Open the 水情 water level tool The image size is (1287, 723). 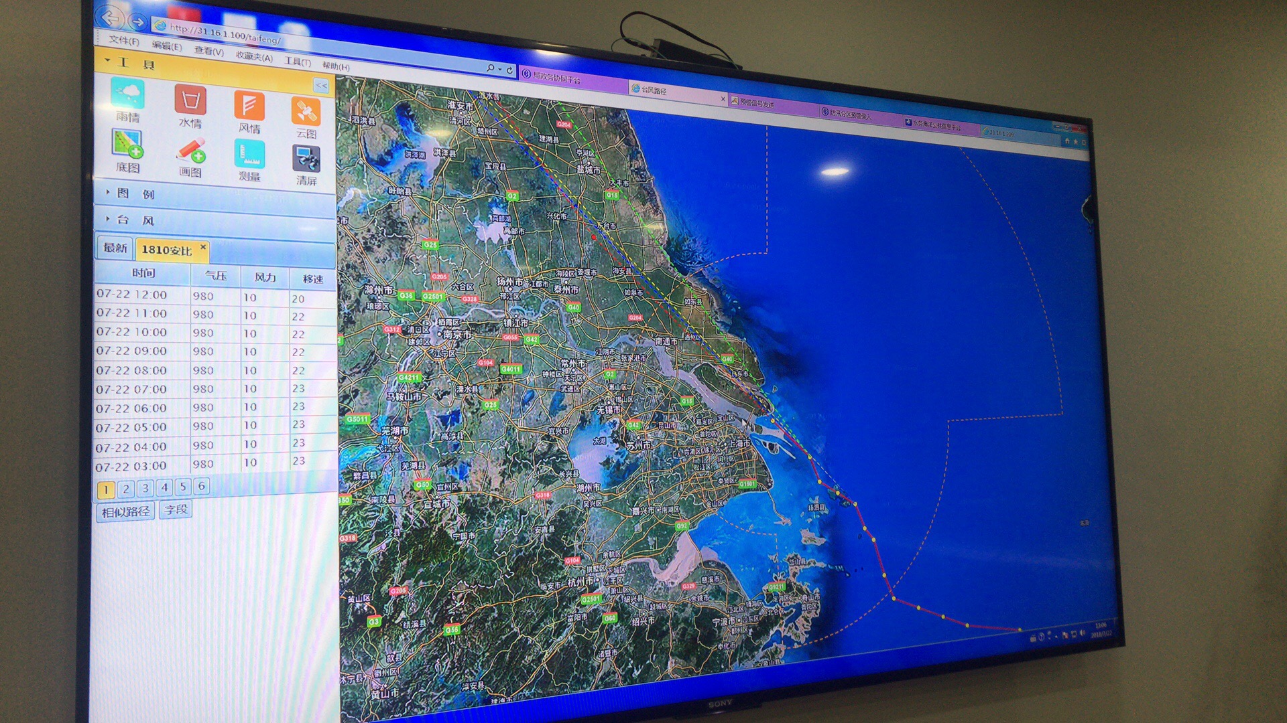190,101
